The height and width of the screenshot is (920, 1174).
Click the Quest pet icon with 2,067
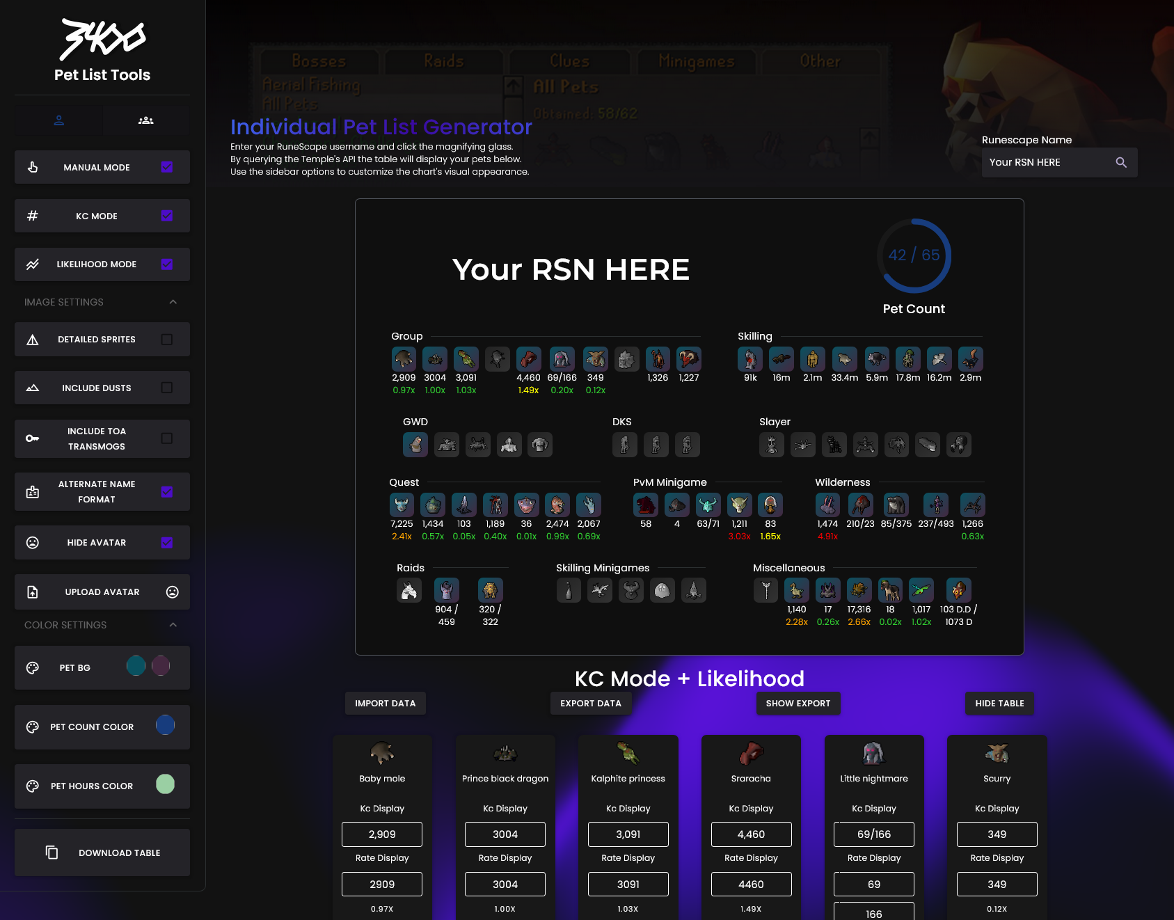pos(589,505)
